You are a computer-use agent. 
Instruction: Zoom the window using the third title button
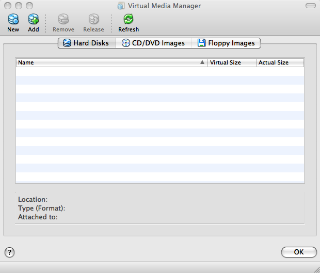click(29, 6)
